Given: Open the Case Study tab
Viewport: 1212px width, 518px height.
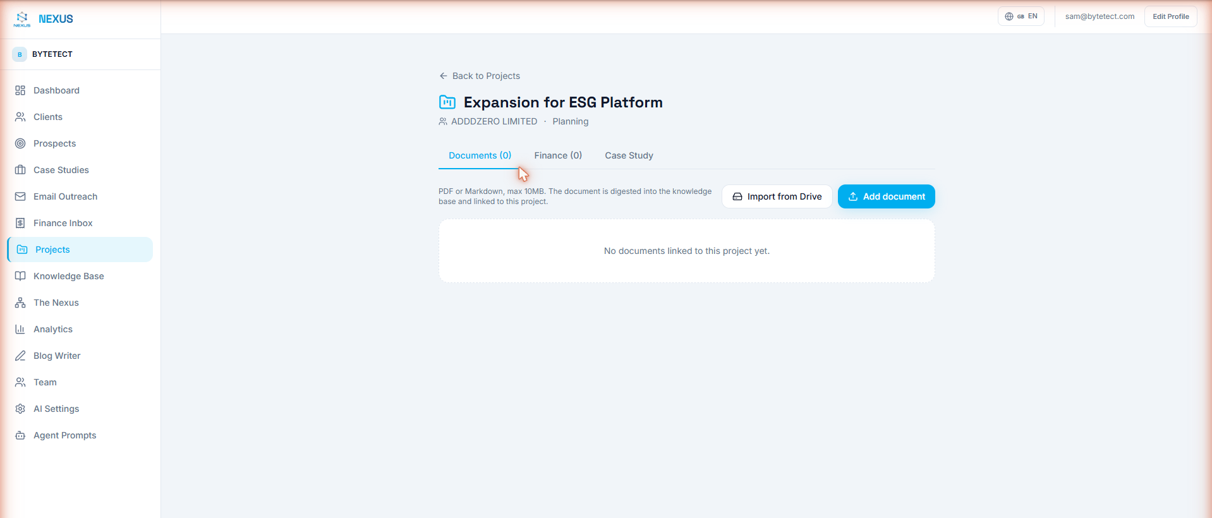Looking at the screenshot, I should pyautogui.click(x=629, y=155).
